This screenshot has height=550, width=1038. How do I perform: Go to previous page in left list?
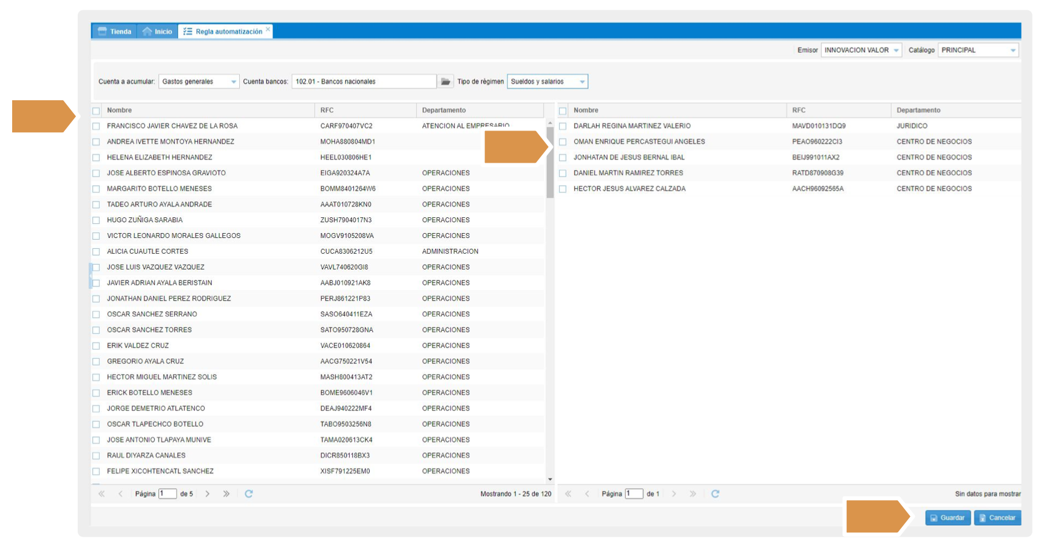(x=120, y=494)
